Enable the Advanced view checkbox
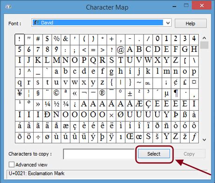Screen dimensions: 215x183 (x=12, y=164)
